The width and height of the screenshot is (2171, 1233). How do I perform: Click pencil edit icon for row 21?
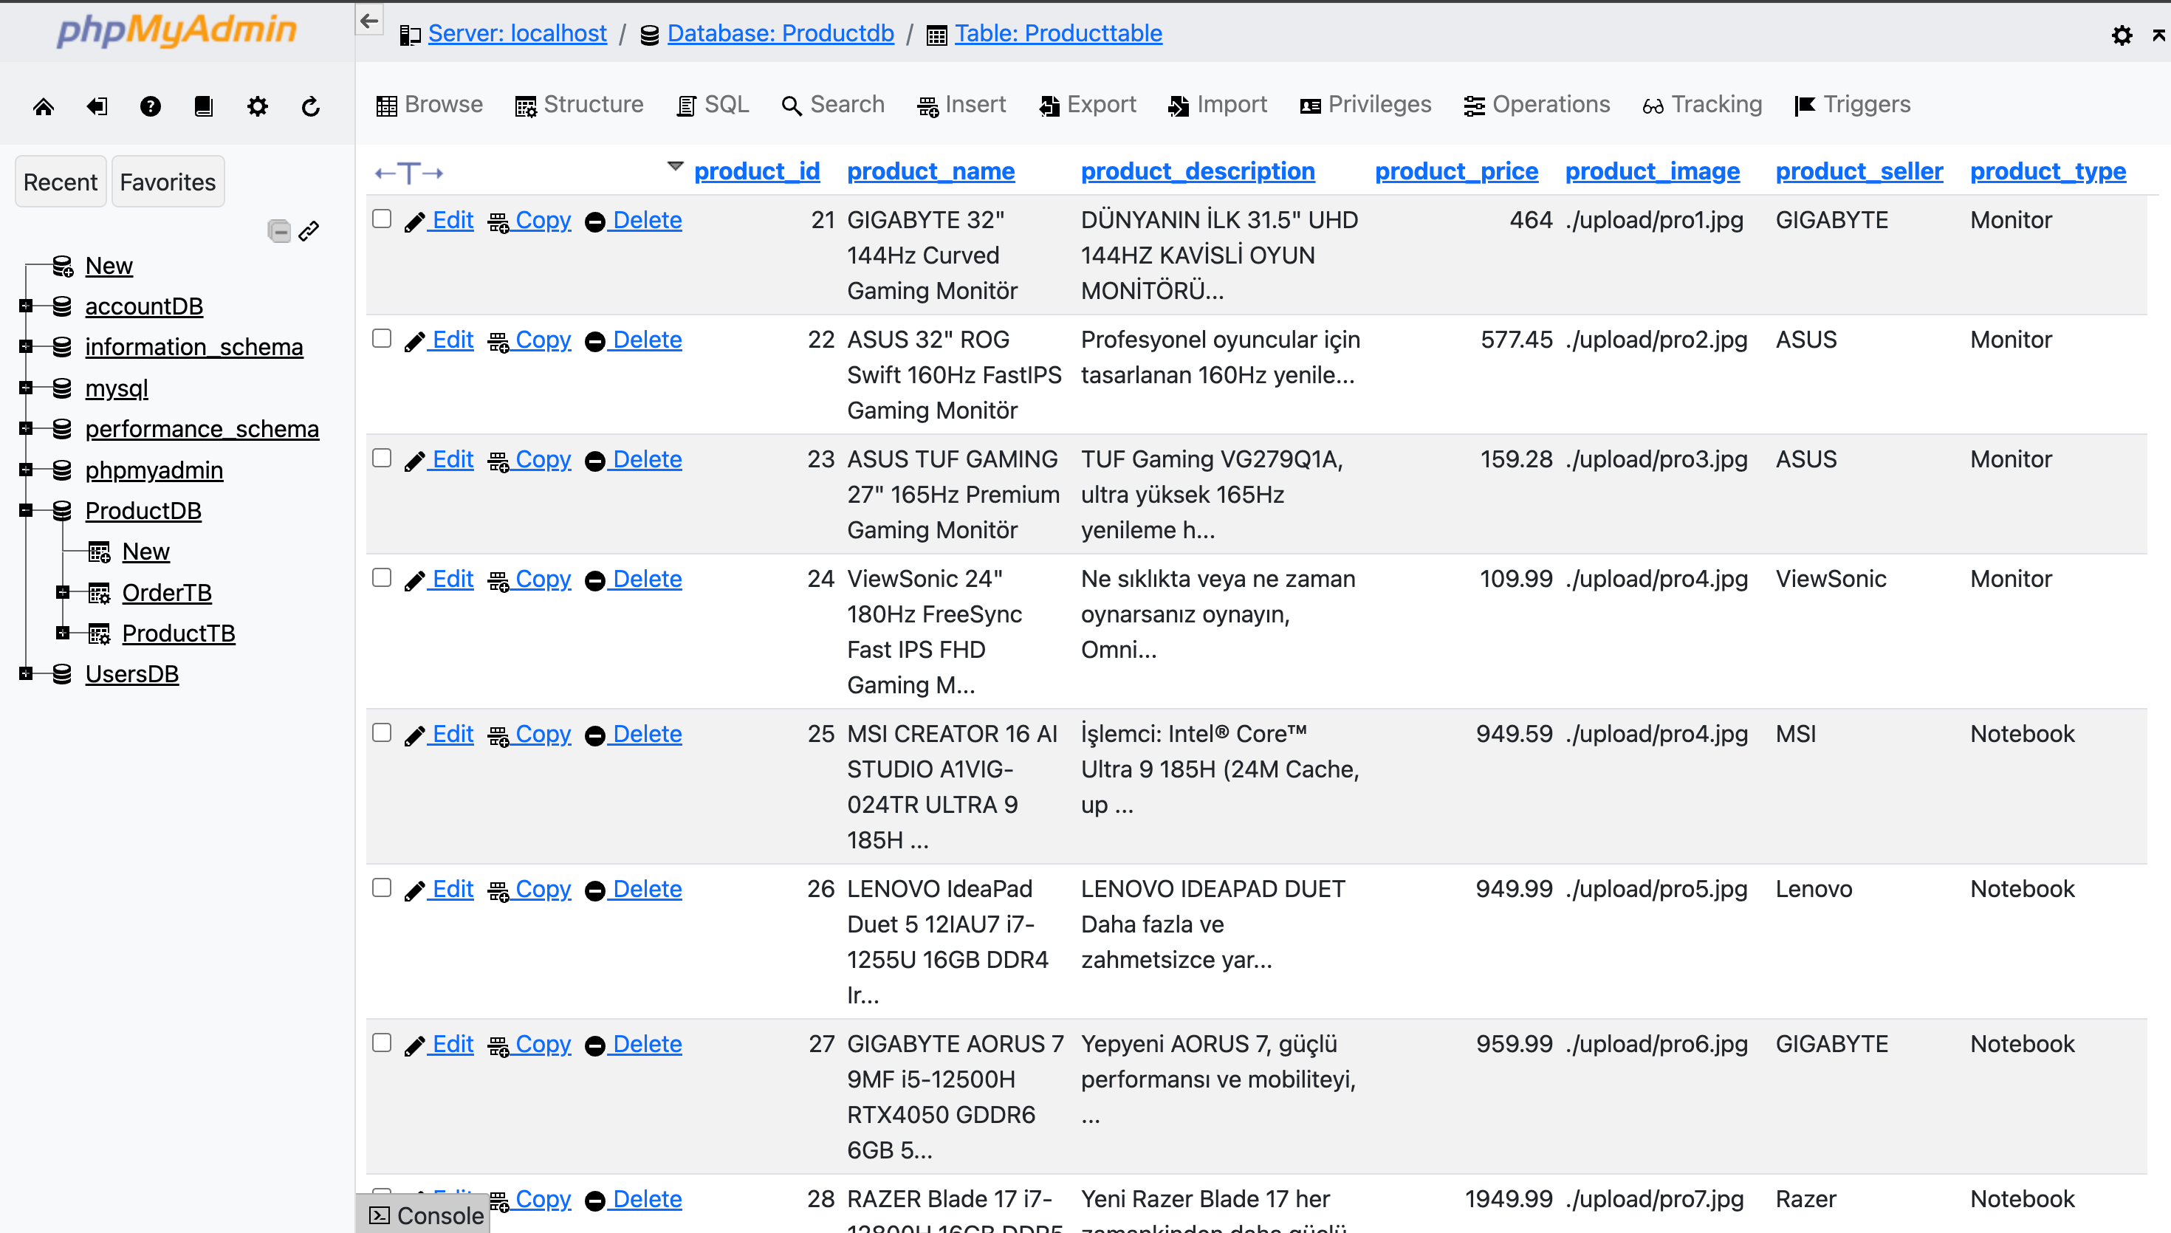[x=414, y=222]
